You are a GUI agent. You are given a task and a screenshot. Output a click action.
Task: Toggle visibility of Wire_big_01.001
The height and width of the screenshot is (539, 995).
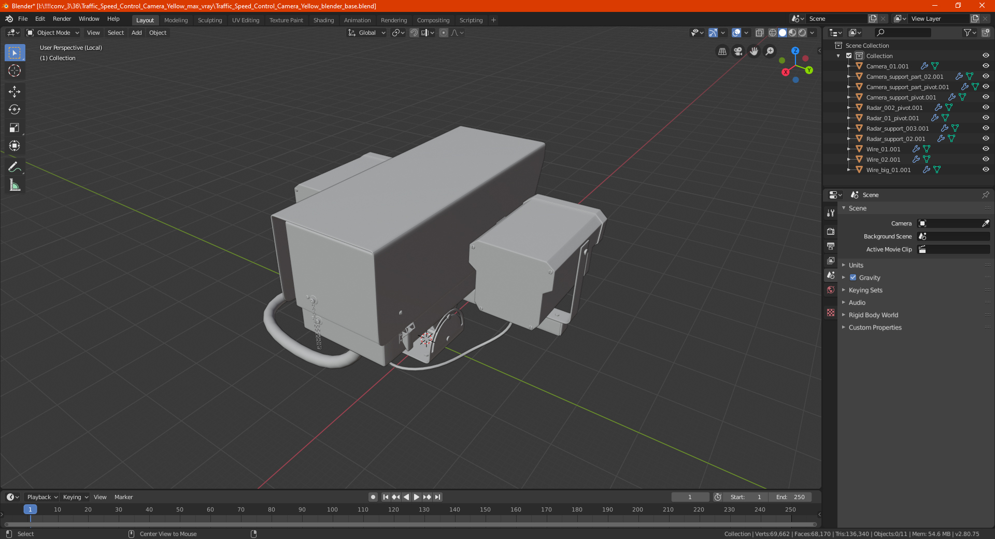coord(986,169)
